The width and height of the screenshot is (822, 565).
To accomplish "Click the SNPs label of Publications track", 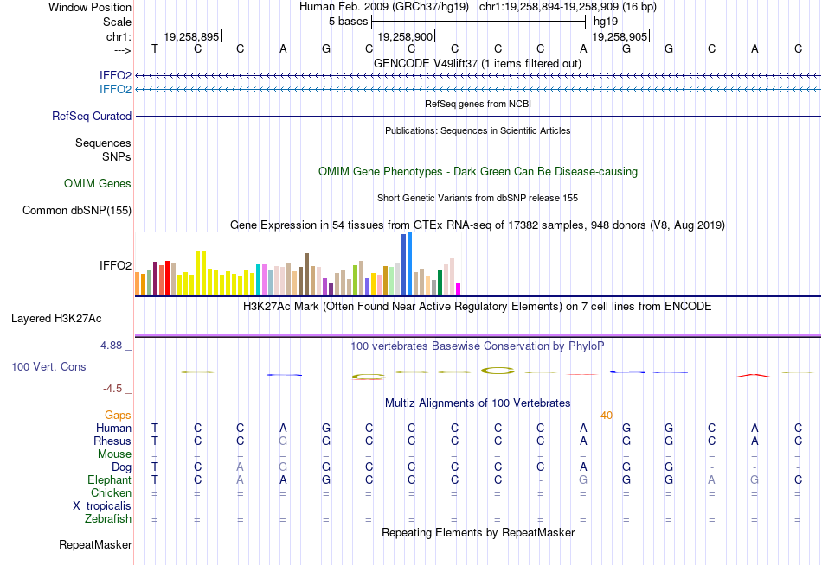I will (117, 156).
